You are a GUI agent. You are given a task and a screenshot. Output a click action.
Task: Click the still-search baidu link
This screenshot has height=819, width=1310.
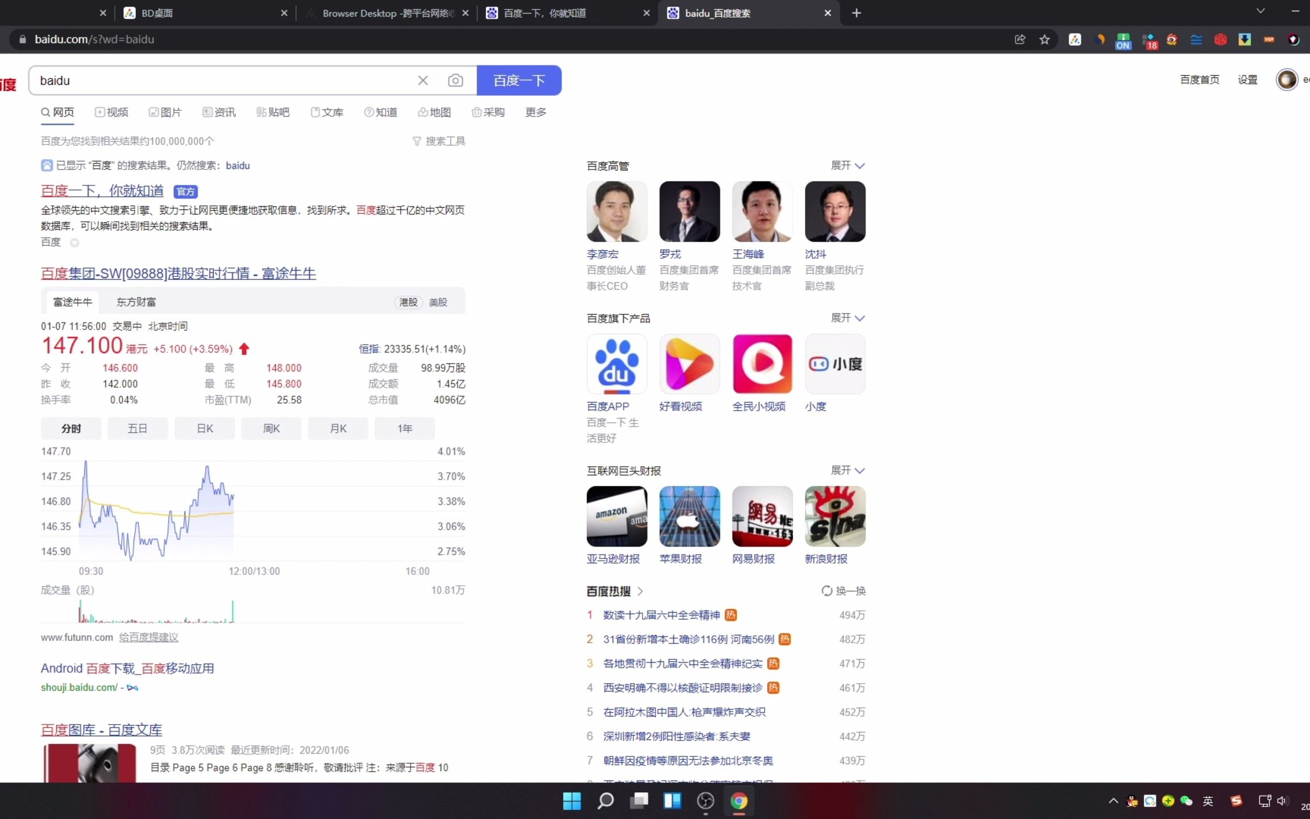tap(238, 166)
